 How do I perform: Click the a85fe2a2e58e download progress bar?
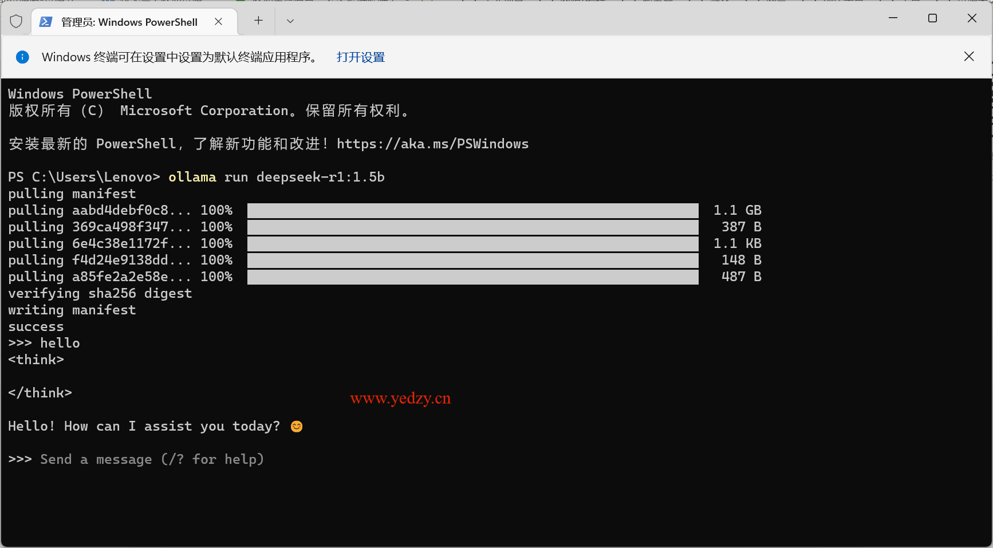click(473, 277)
